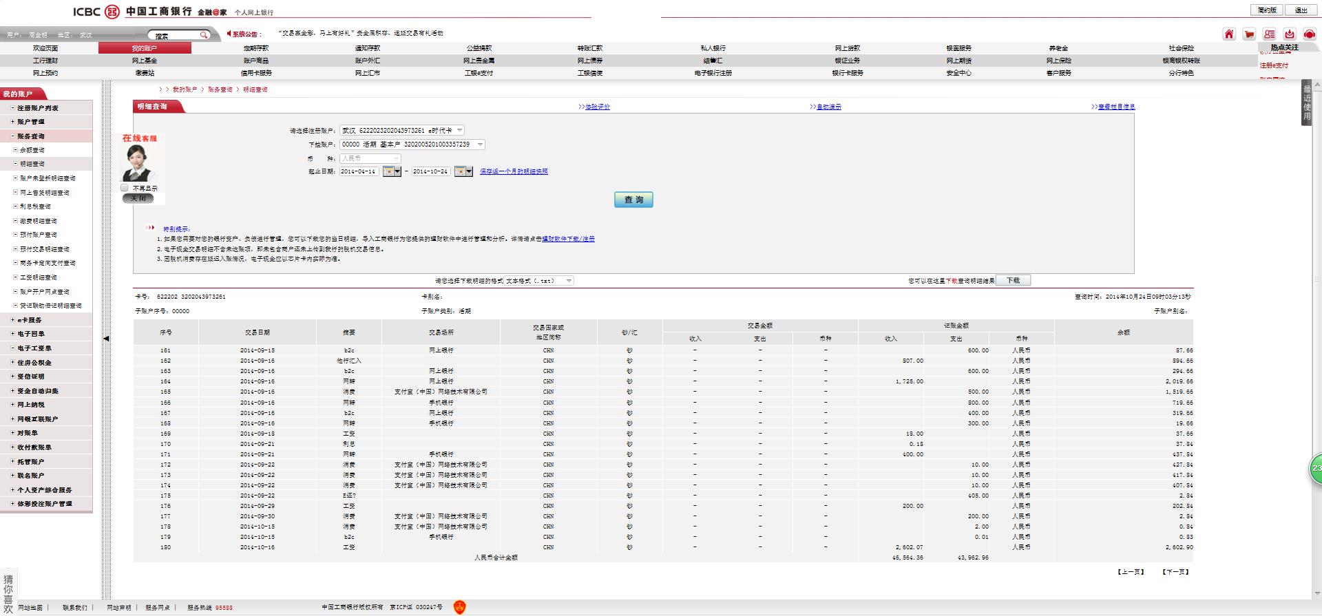Open the 转账汇款 menu item
1322x616 pixels.
589,48
